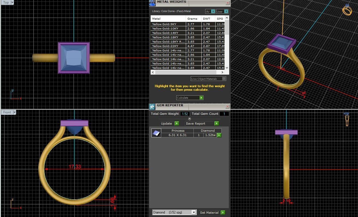The width and height of the screenshot is (358, 217).
Task: Select the Yellow Gold:18KY R... row
Action: [188, 42]
